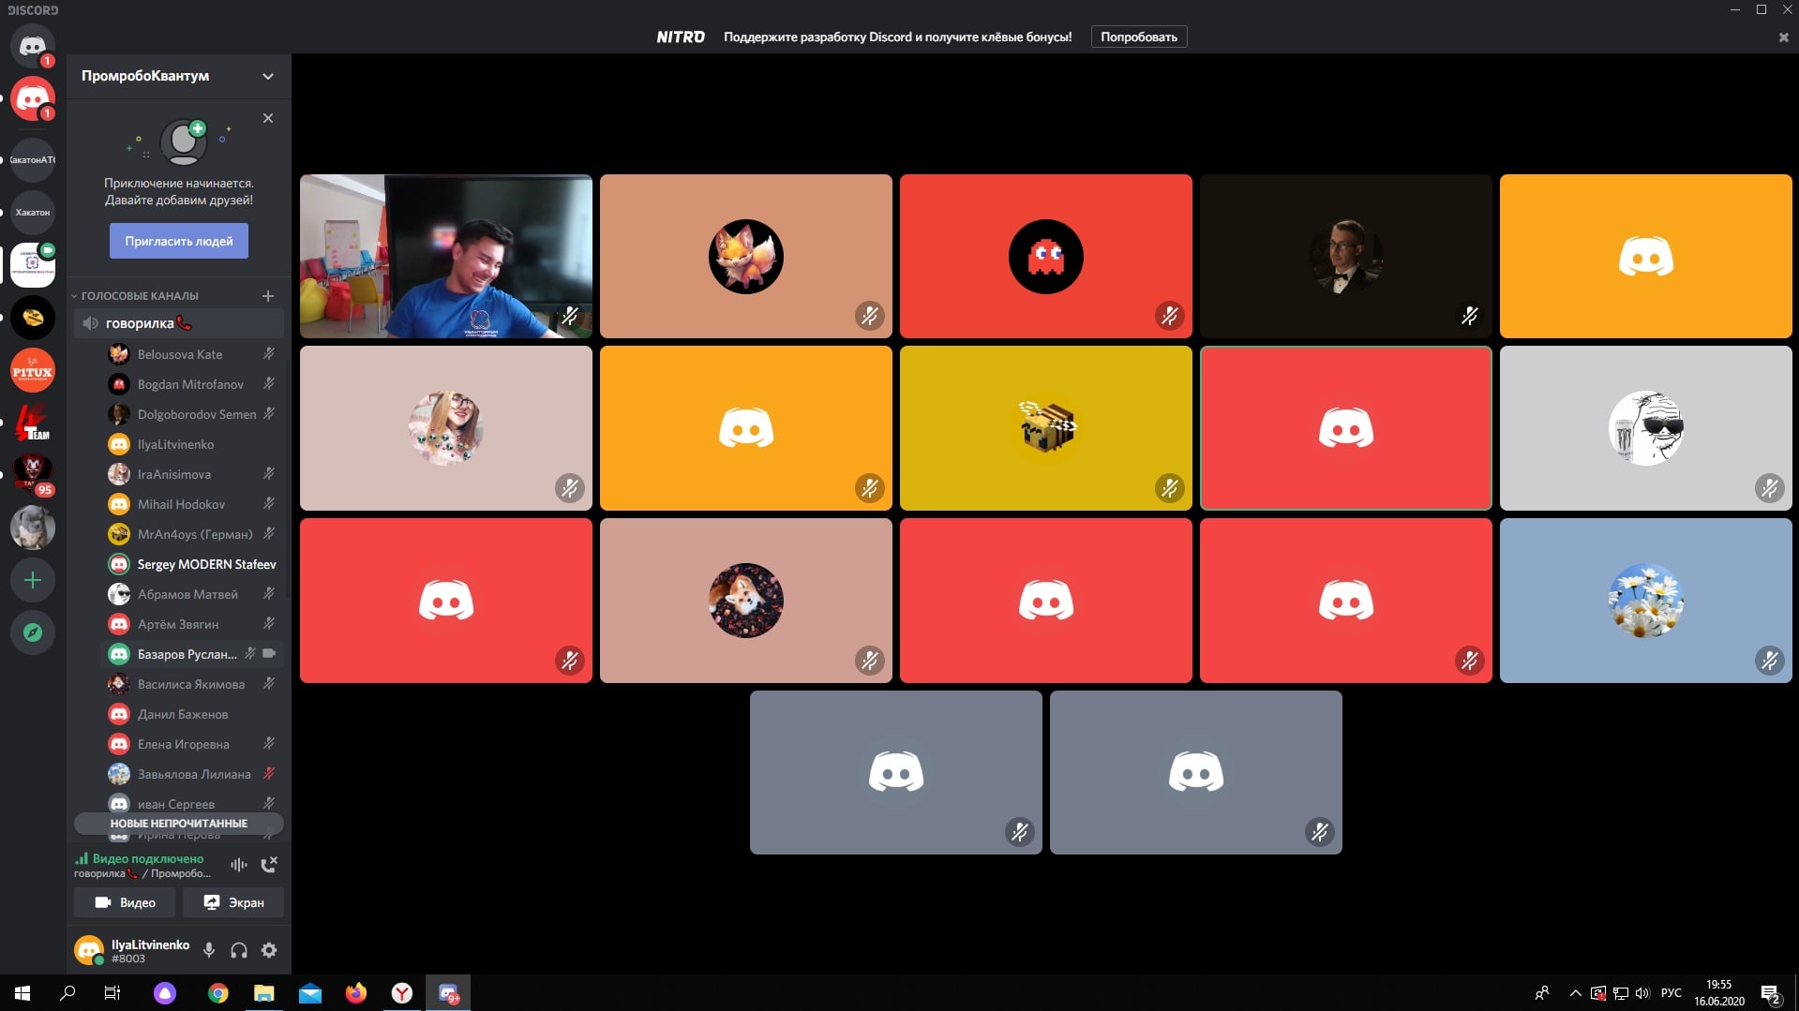Screen dimensions: 1799x1011
Task: Open File Explorer from taskbar
Action: [263, 993]
